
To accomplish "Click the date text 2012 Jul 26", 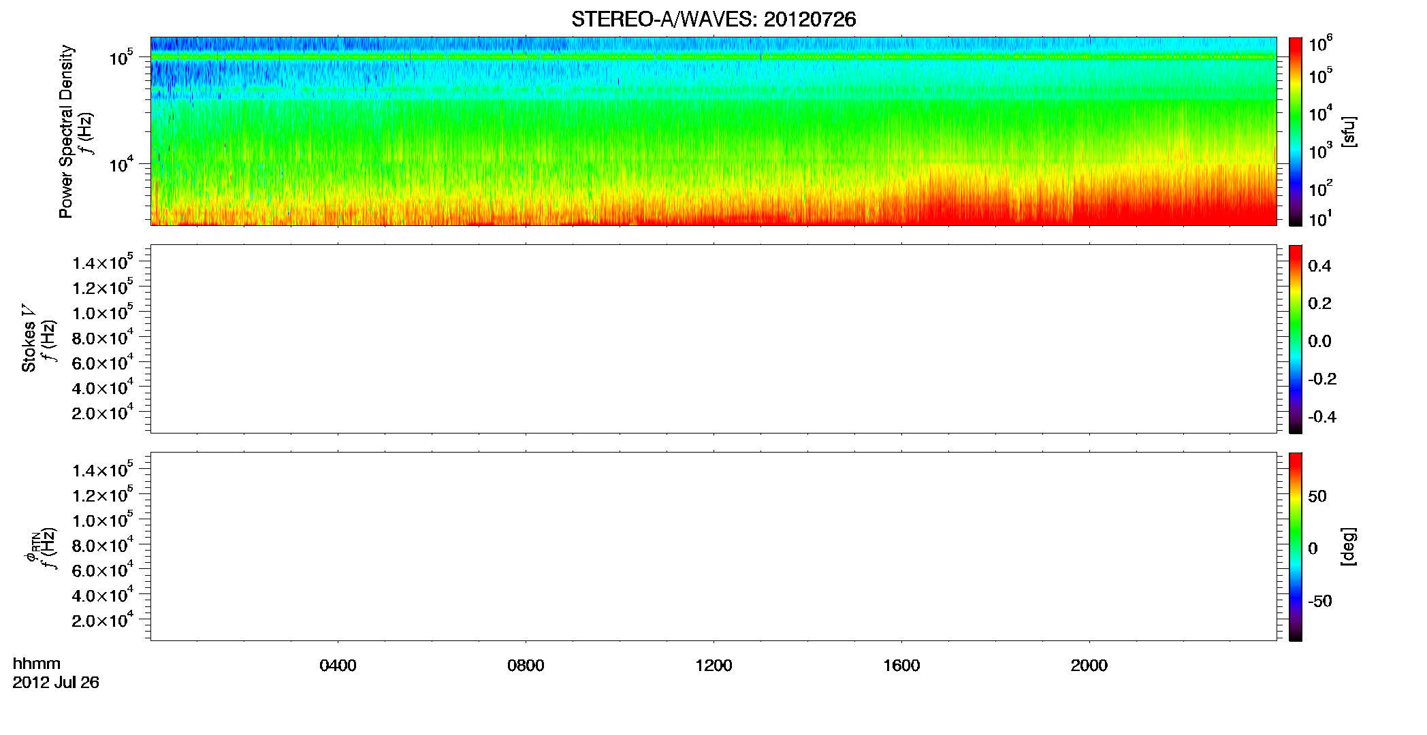I will pos(56,683).
